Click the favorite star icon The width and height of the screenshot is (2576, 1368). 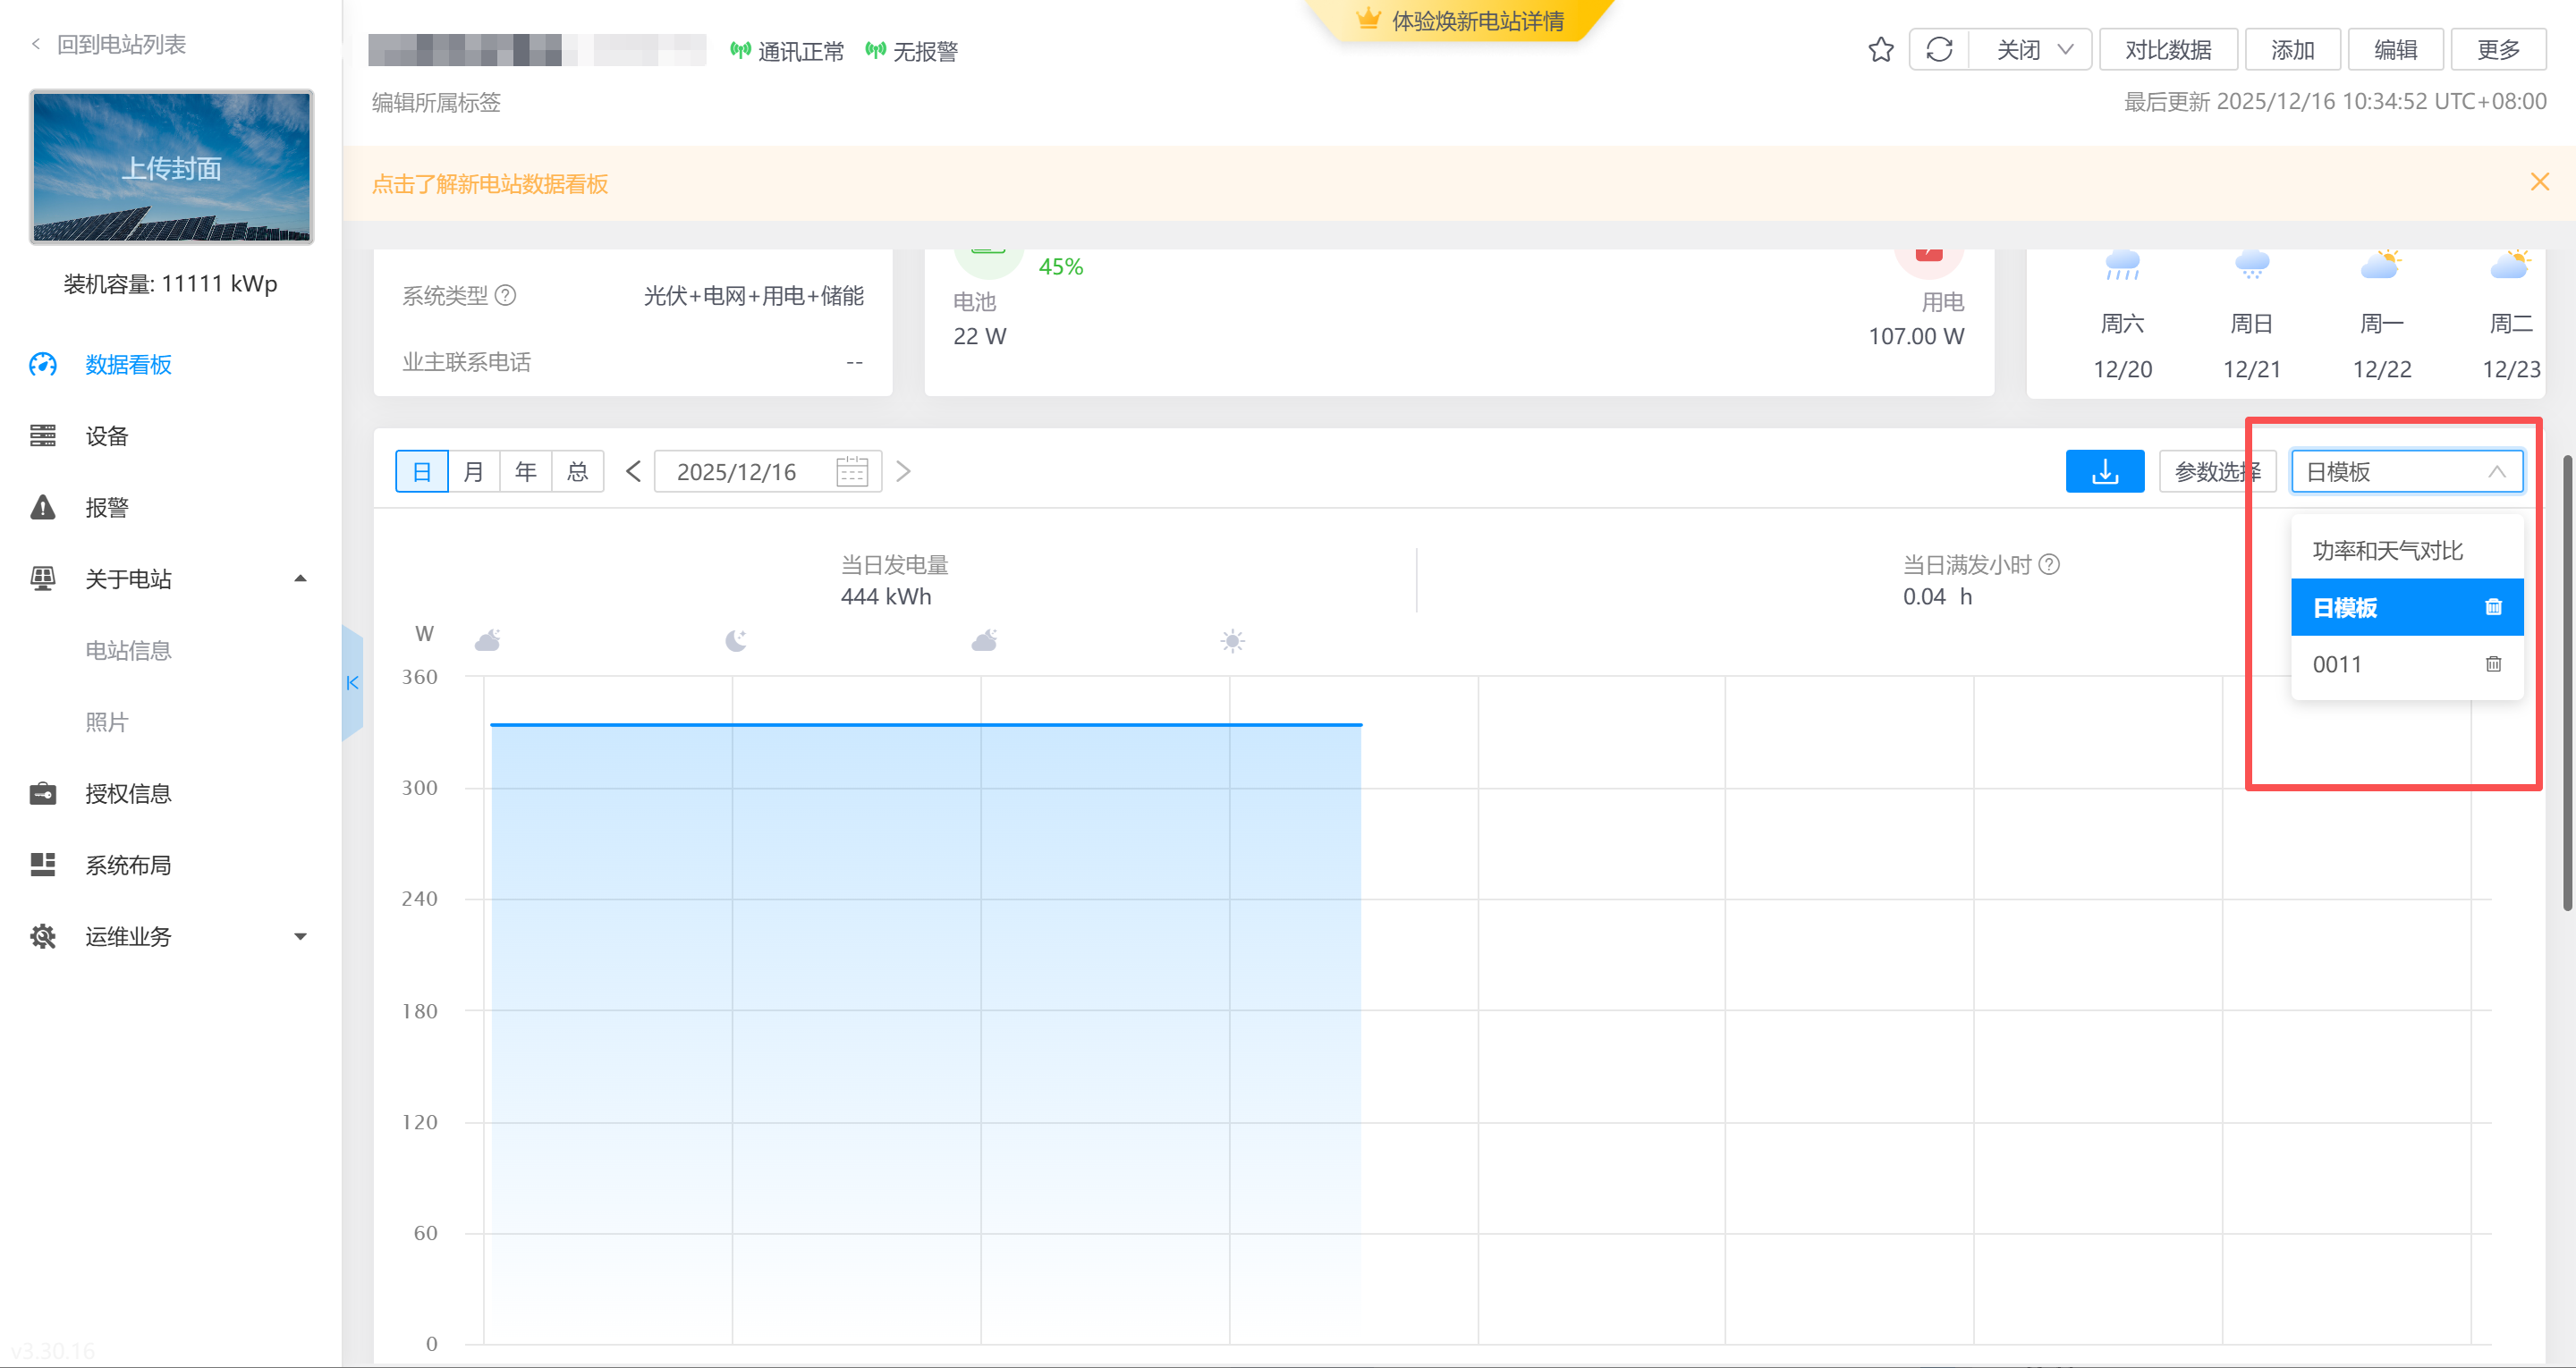click(1880, 50)
